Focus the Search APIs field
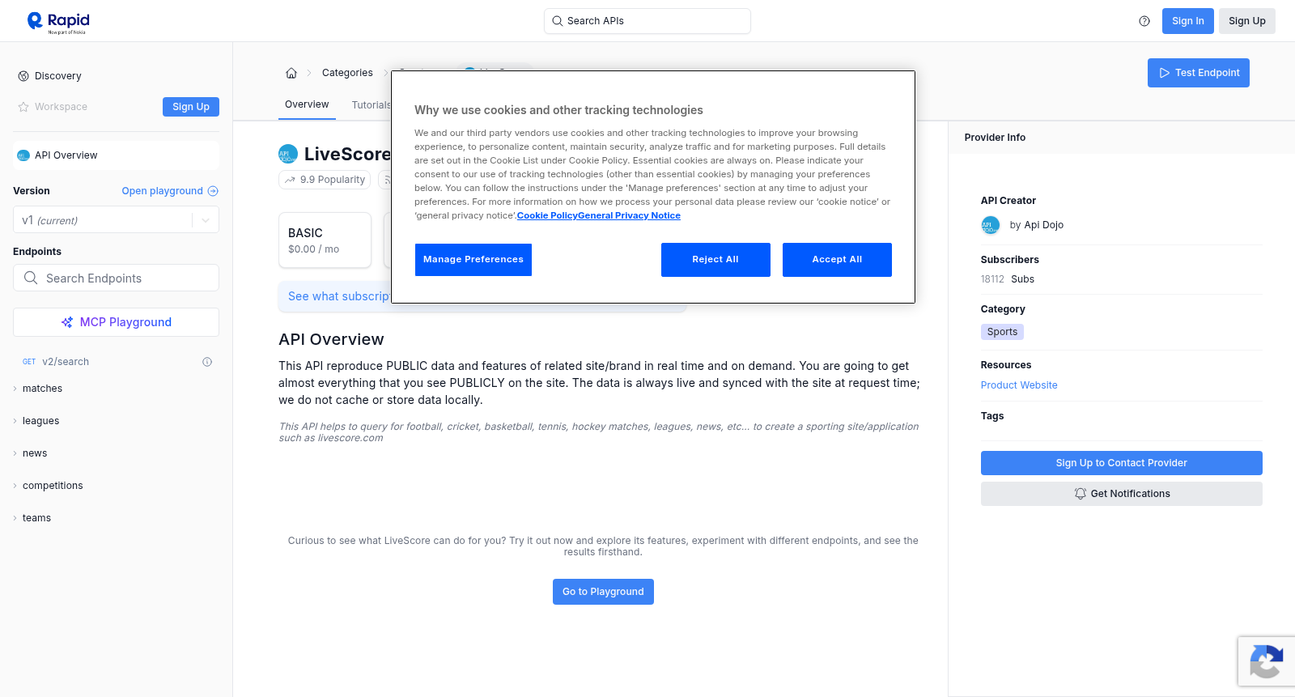Screen dimensions: 1295x697 pos(647,21)
